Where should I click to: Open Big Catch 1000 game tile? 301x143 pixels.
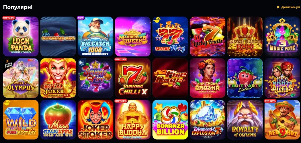(95, 37)
